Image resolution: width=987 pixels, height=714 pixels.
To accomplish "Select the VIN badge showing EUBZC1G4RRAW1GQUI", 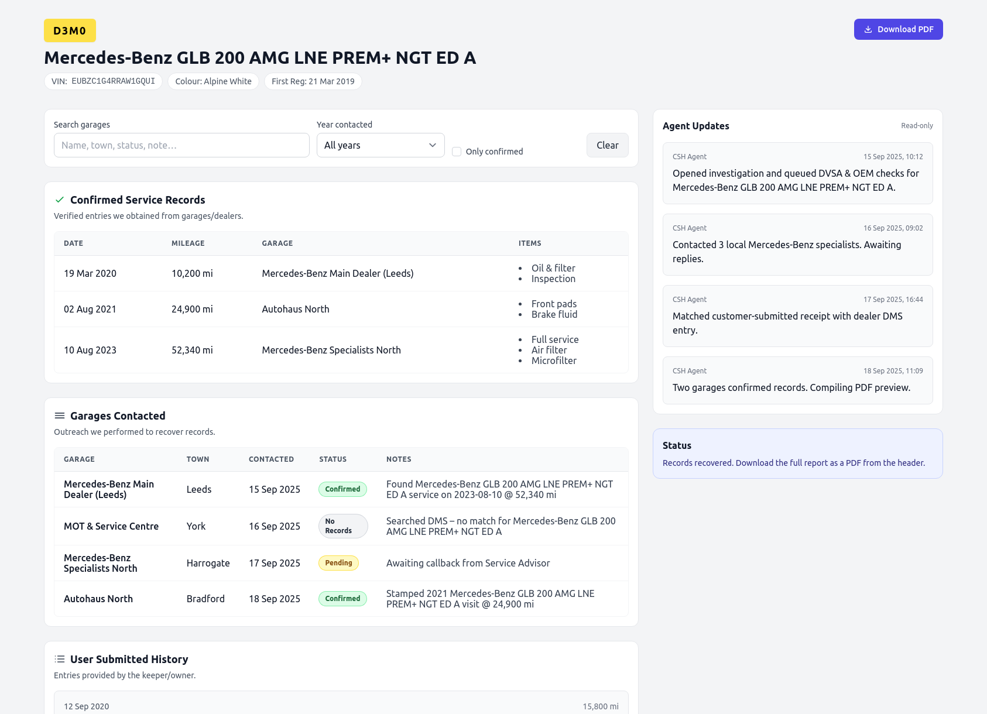I will point(103,81).
